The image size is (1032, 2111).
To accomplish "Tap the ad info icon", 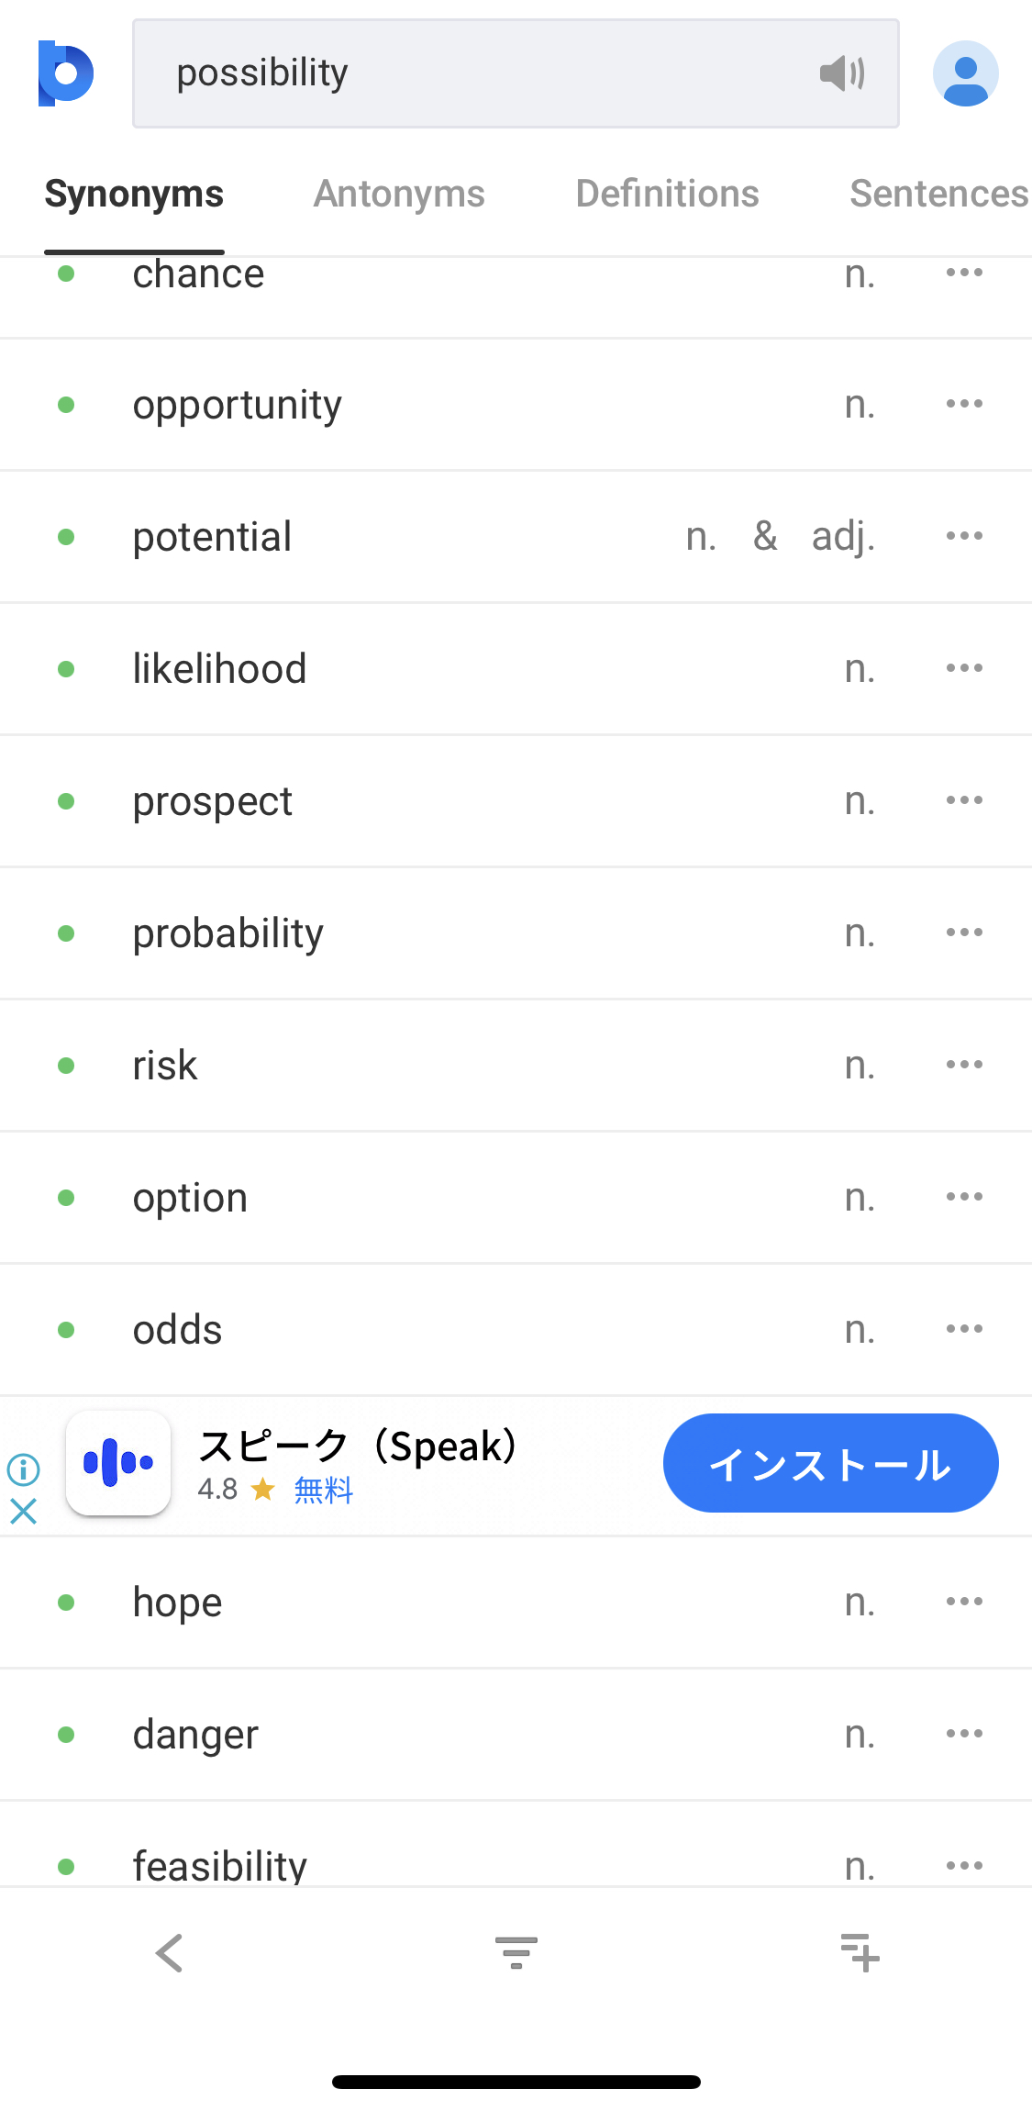I will pyautogui.click(x=24, y=1469).
